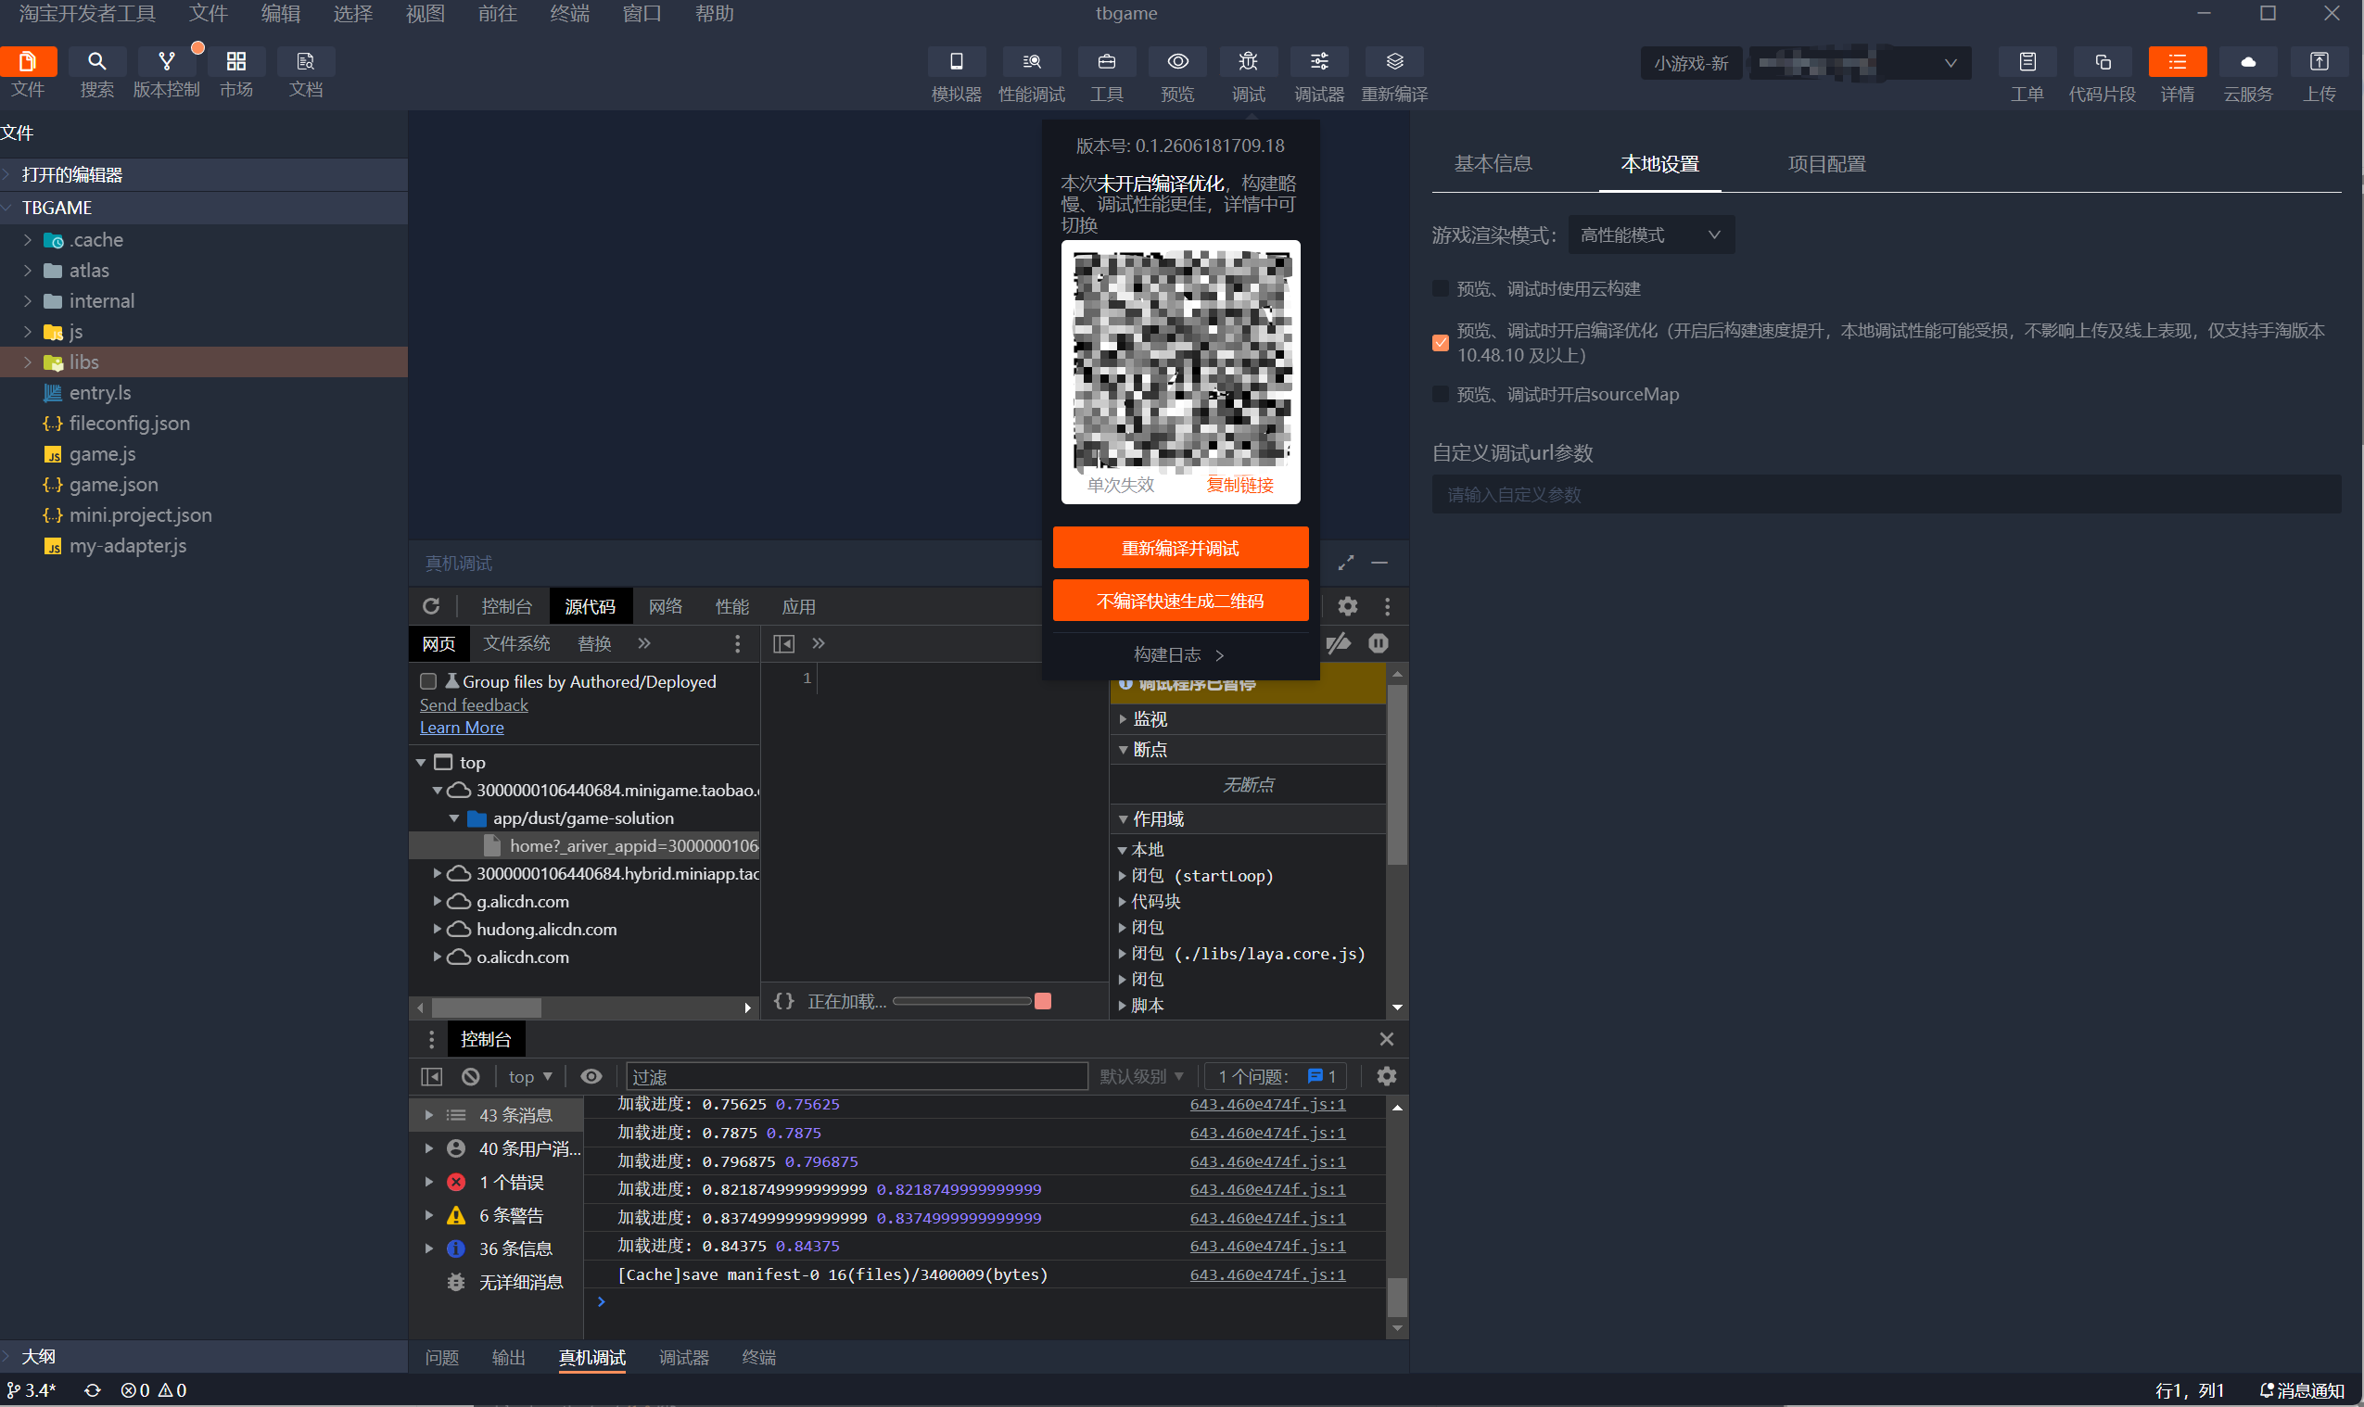2364x1407 pixels.
Task: Open 版本控制 version control icon
Action: [167, 61]
